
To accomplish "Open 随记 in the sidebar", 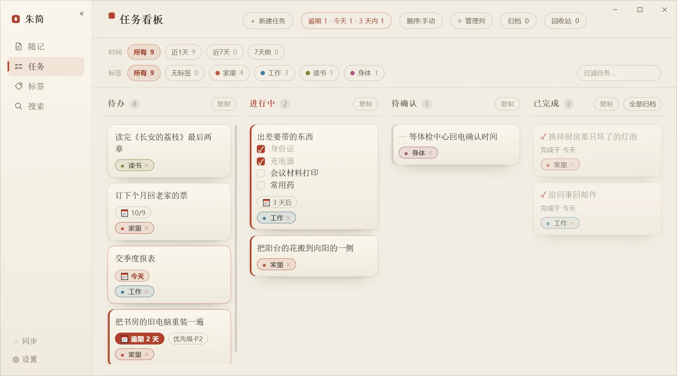I will (x=46, y=47).
